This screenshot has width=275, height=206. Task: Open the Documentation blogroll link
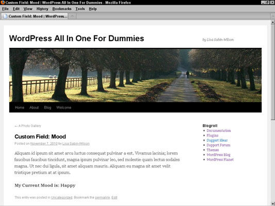pos(219,131)
